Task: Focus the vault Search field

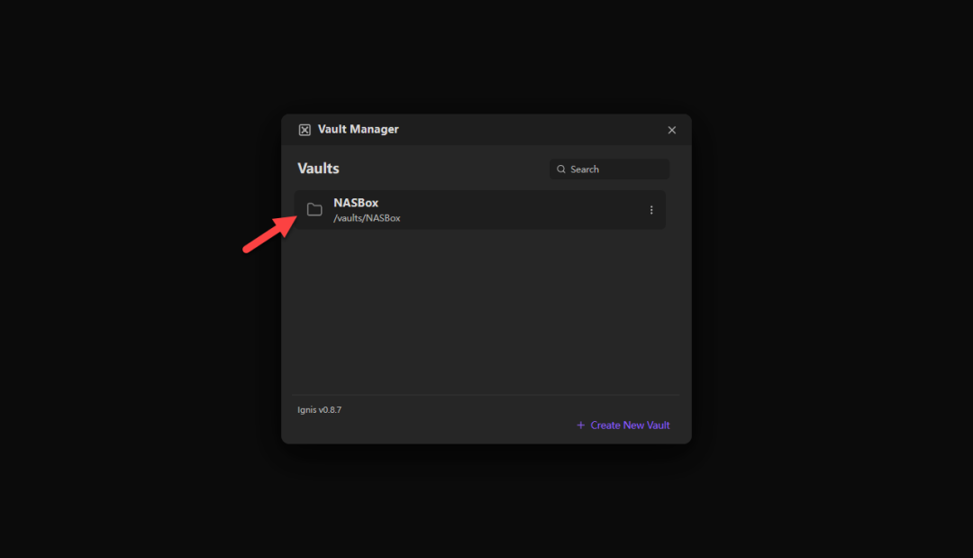Action: [x=609, y=169]
